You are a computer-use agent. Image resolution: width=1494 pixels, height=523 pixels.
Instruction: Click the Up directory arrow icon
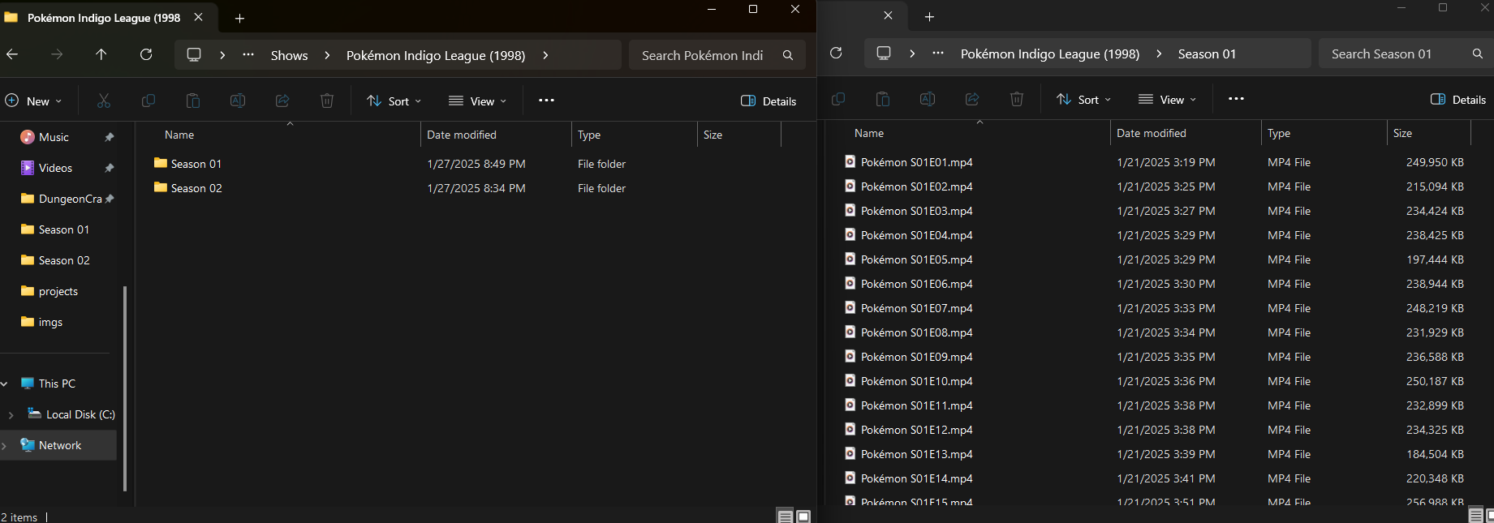101,54
